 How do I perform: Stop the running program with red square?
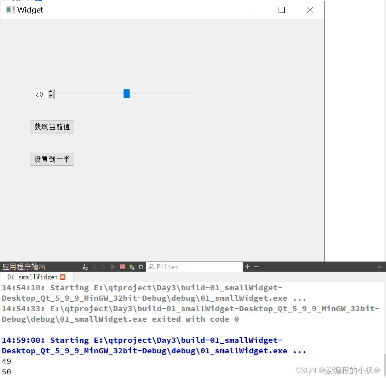[x=122, y=267]
